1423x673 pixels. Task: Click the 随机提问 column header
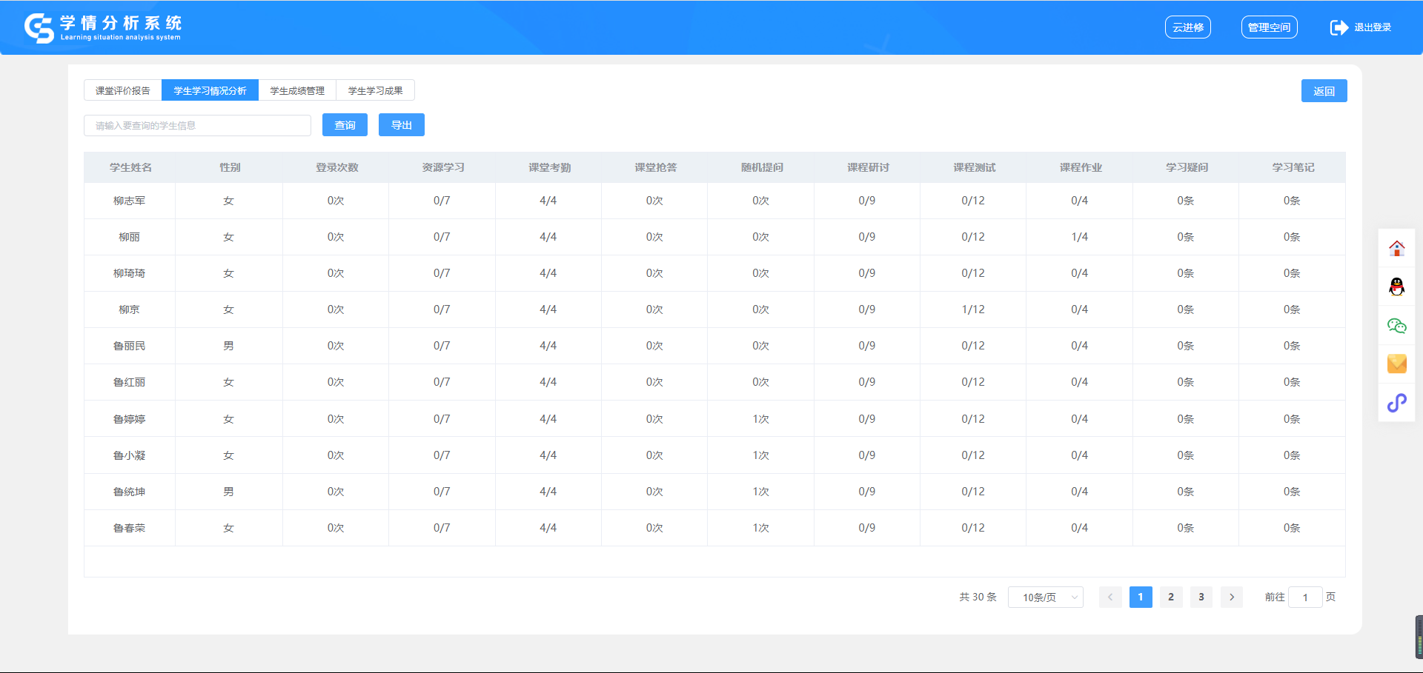tap(762, 167)
